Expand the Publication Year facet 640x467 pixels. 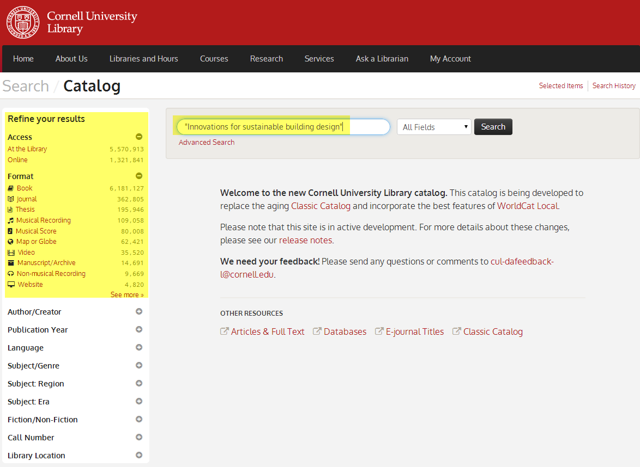139,329
